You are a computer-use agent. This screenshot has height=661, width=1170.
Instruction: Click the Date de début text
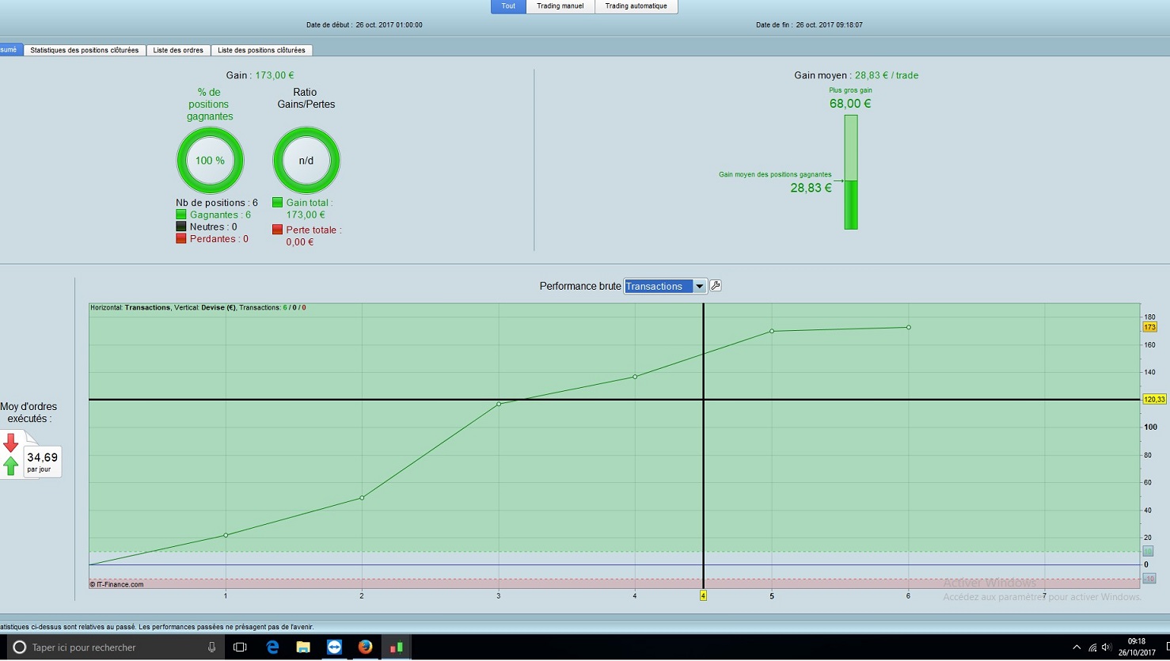pos(364,25)
